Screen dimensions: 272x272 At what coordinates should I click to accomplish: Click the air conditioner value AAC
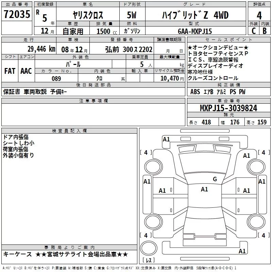26,71
